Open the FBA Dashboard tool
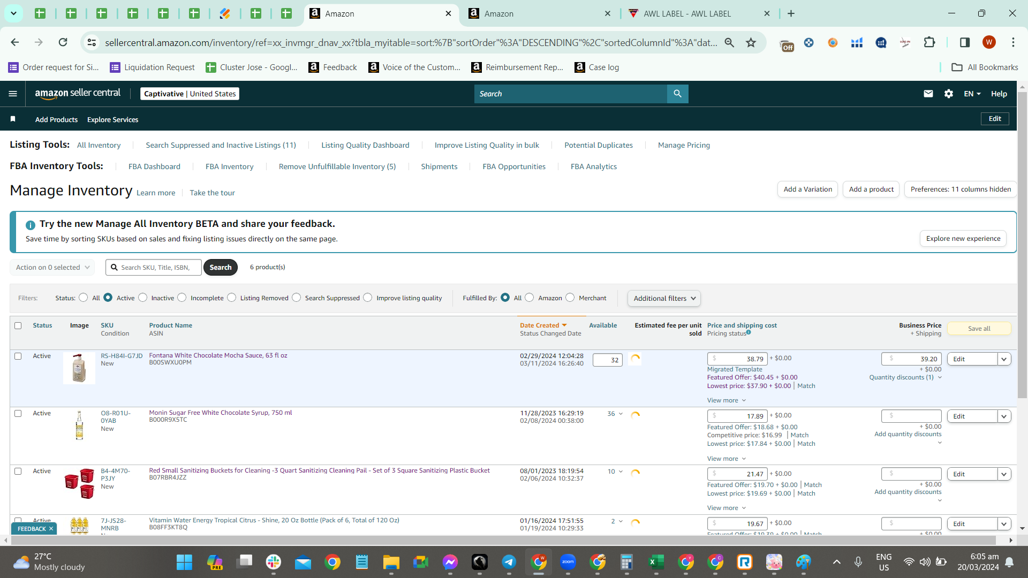Viewport: 1028px width, 578px height. 154,166
